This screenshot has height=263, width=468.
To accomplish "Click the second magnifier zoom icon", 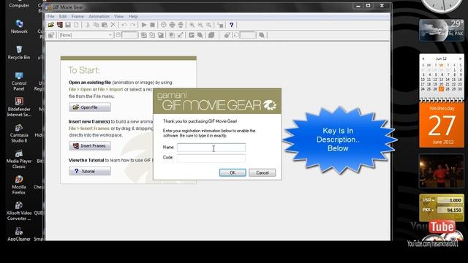I will pos(200,25).
